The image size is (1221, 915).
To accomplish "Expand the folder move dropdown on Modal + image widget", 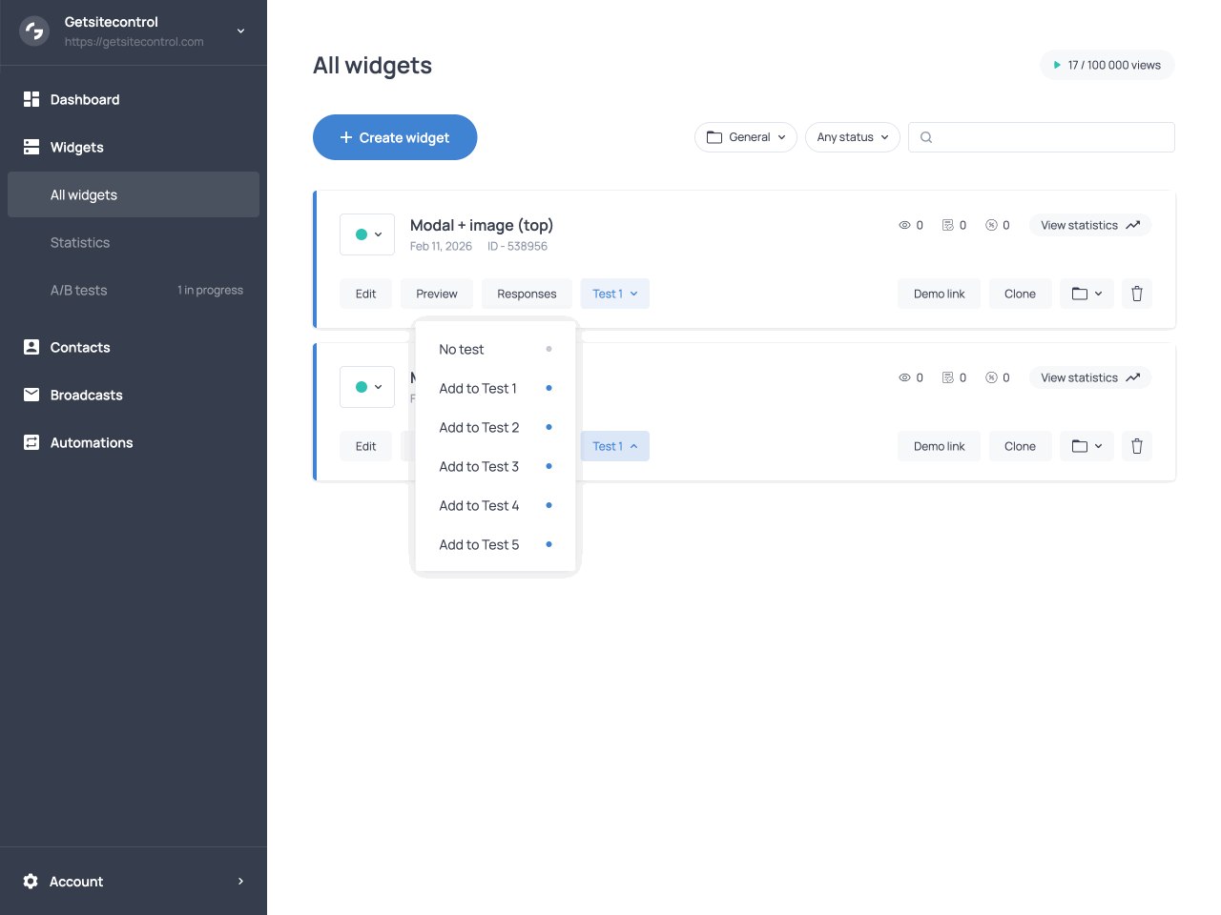I will coord(1086,294).
